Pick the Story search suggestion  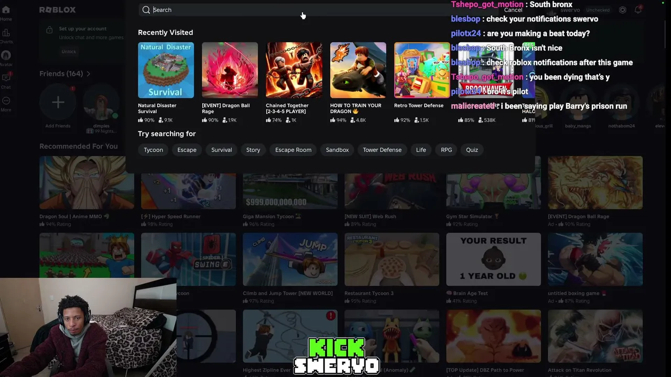253,150
